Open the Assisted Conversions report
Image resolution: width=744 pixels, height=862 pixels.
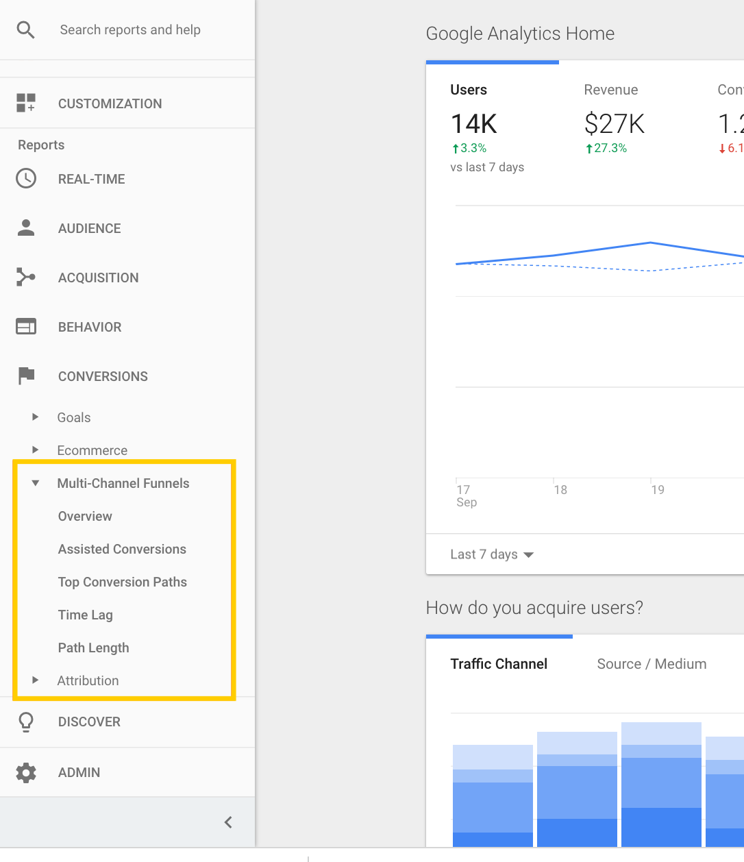point(122,549)
